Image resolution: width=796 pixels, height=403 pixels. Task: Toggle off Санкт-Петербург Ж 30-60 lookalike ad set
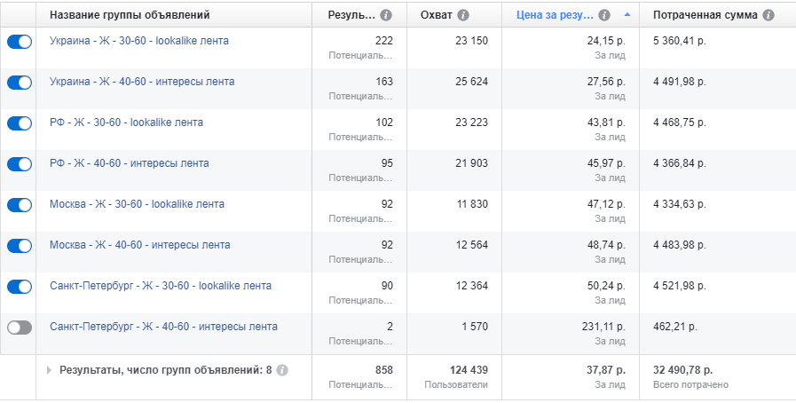[20, 287]
